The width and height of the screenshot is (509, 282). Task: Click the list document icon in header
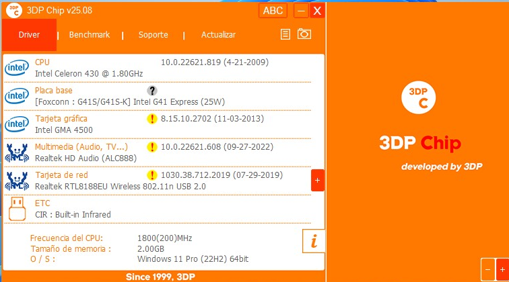[285, 34]
